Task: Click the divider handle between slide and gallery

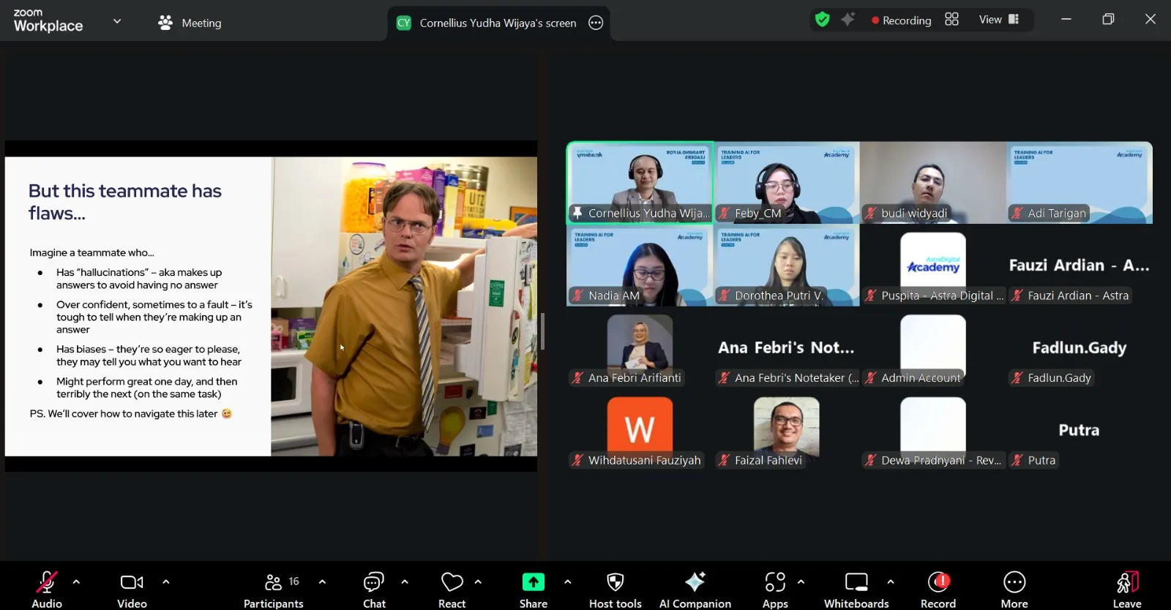Action: [542, 331]
